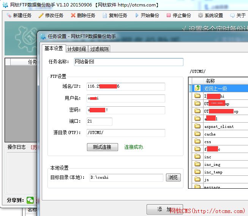Click folder icon next to inc_img
This screenshot has width=248, height=216.
pyautogui.click(x=197, y=164)
